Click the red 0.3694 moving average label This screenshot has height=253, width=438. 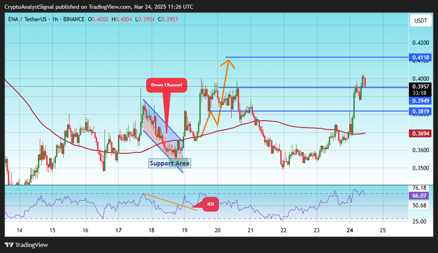click(x=420, y=134)
